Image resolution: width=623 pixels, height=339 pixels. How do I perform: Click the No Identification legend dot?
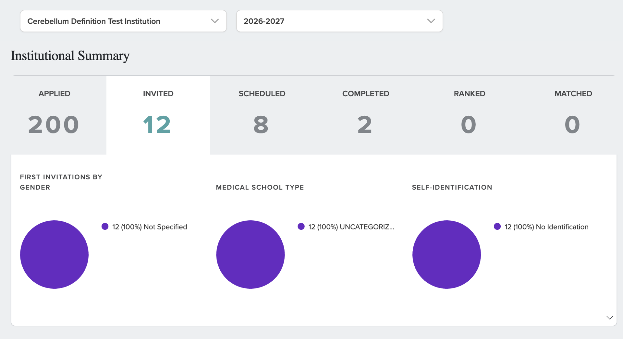(x=497, y=227)
